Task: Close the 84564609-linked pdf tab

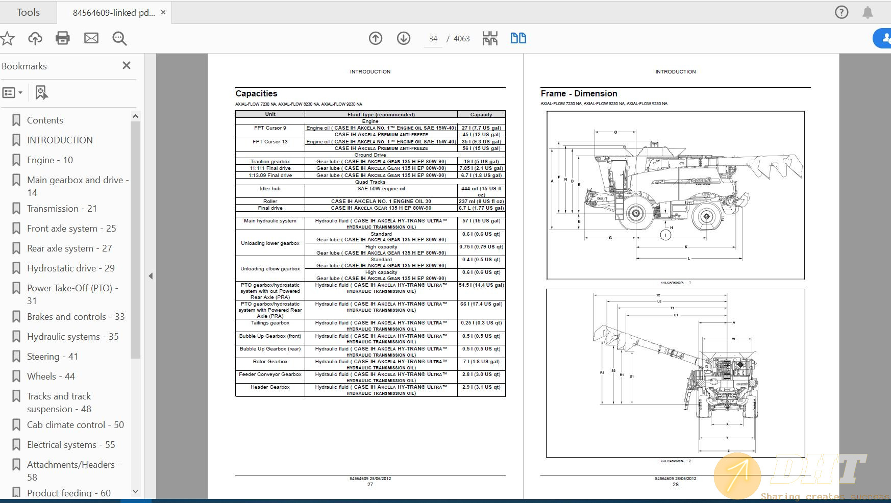Action: click(x=163, y=12)
